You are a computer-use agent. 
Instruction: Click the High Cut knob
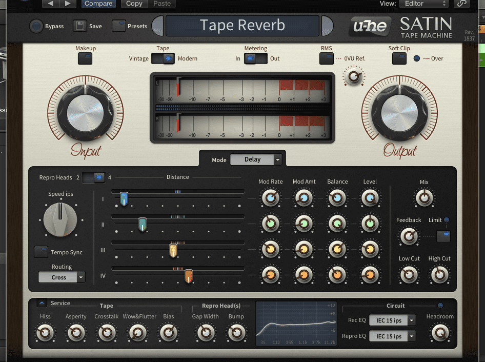click(439, 275)
